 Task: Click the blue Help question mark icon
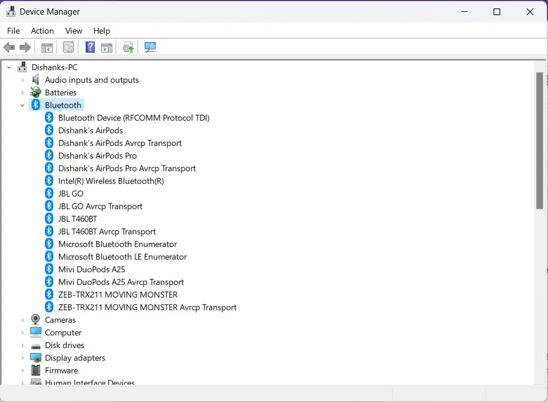click(x=90, y=47)
